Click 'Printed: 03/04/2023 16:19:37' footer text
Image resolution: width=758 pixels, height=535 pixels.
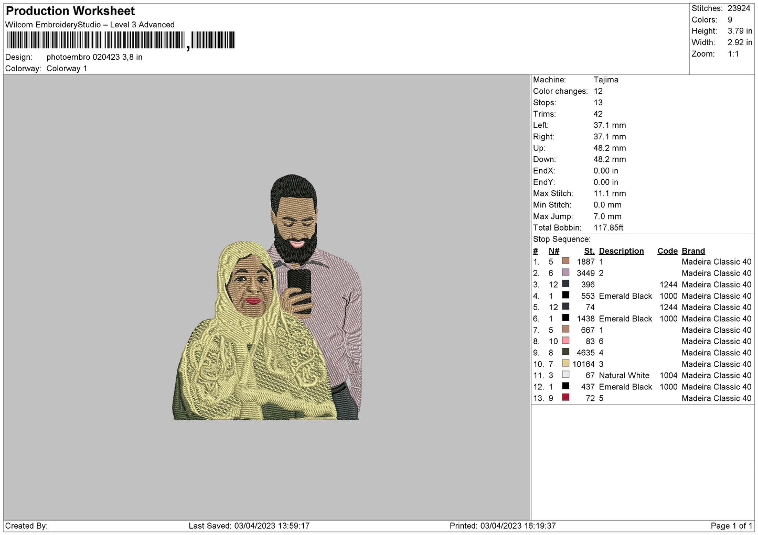coord(503,526)
